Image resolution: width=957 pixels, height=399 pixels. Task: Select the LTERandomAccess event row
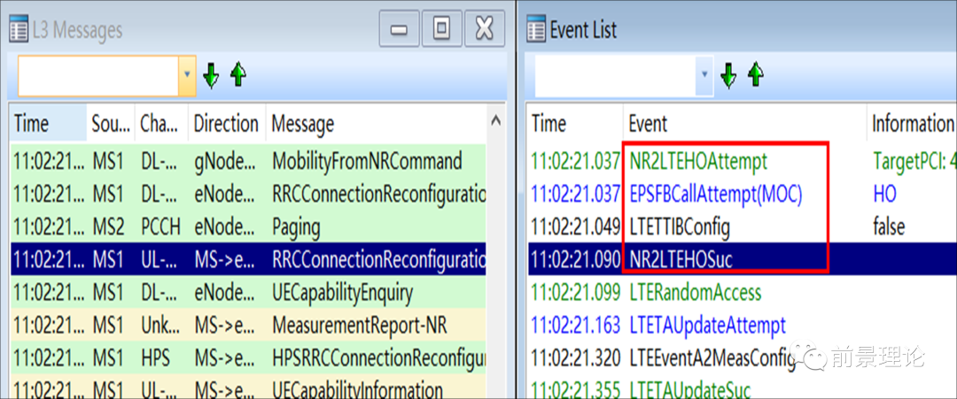[695, 292]
